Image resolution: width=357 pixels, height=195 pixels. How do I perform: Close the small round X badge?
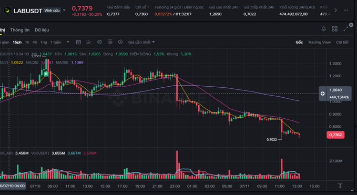point(351,25)
